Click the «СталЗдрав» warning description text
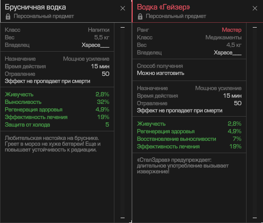This screenshot has height=223, width=263. pos(182,166)
